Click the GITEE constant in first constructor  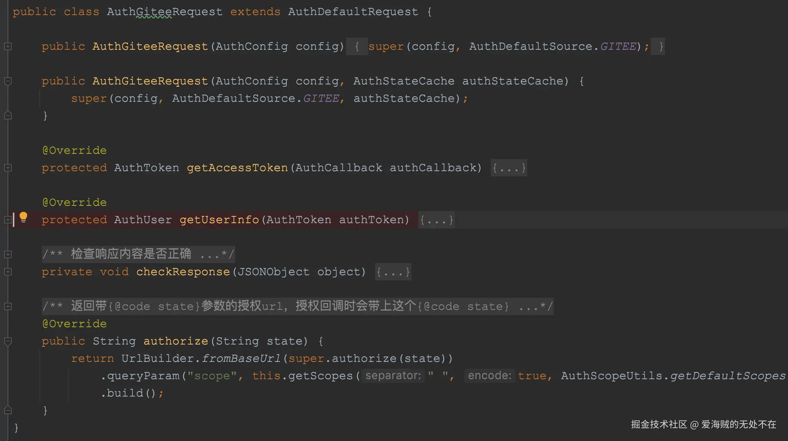[618, 46]
